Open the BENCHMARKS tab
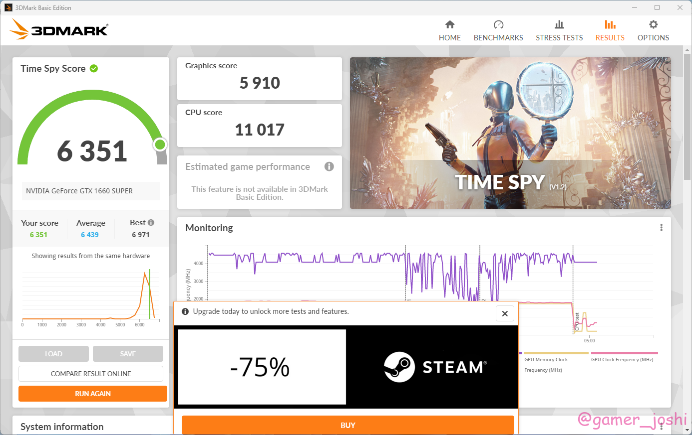Image resolution: width=692 pixels, height=435 pixels. 498,30
